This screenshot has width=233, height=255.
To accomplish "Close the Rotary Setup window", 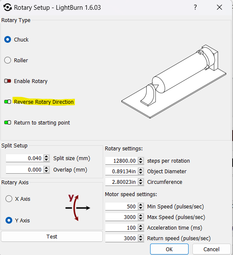I will 219,7.
